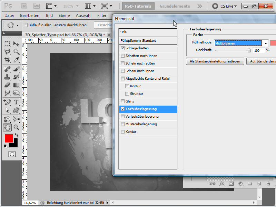The width and height of the screenshot is (276, 207).
Task: Enable Verlaufsüberlagerung checkbox
Action: 123,117
